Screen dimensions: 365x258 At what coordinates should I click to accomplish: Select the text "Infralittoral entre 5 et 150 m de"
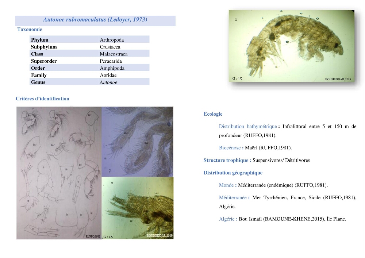tap(319, 126)
